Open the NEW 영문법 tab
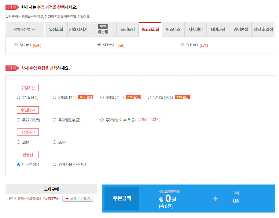 pos(103,30)
